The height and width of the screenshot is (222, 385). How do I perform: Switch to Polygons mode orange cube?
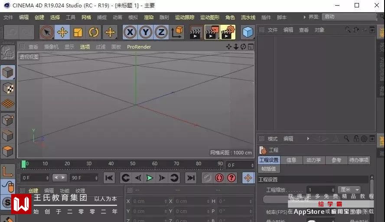8,151
